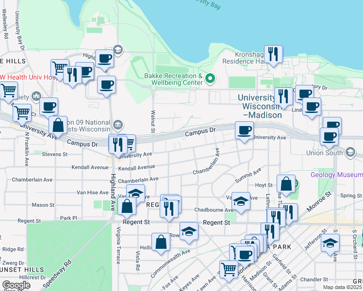363x291 pixels.
Task: Select the shopping bag marker on University Ave west
Action: click(x=58, y=125)
